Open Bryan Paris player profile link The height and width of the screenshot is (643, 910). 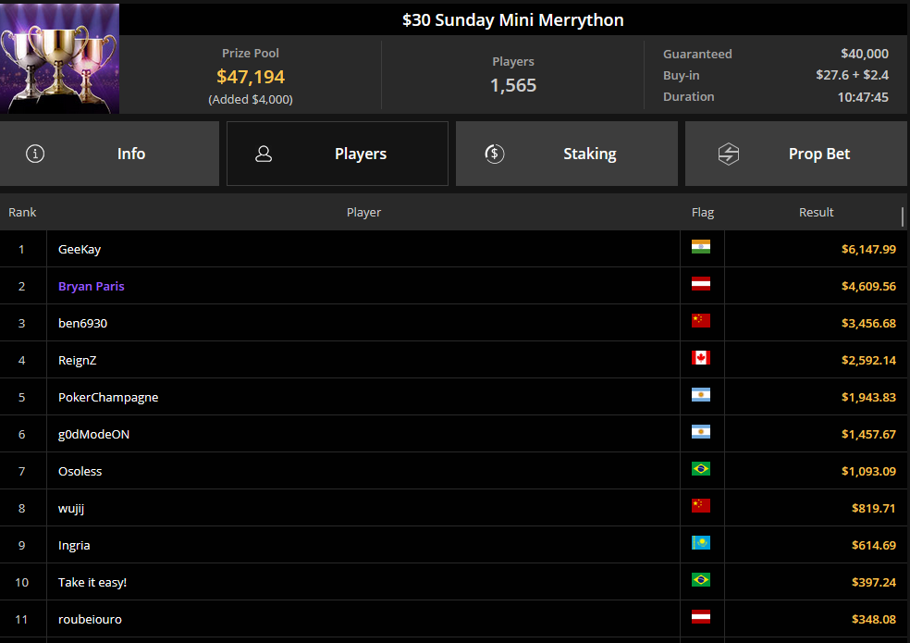point(92,286)
